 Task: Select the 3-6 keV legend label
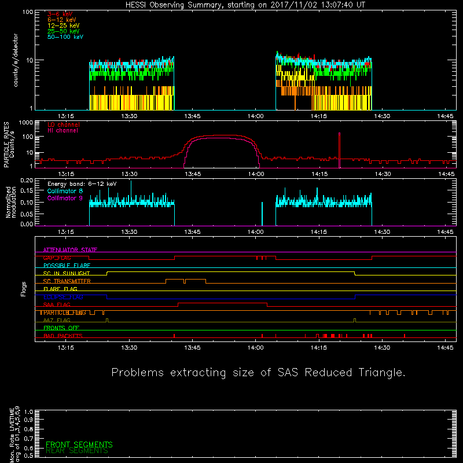click(x=60, y=14)
